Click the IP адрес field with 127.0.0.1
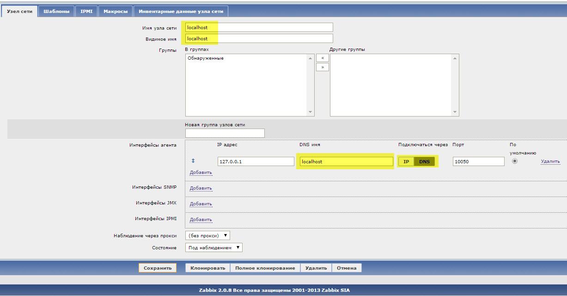 [x=256, y=161]
